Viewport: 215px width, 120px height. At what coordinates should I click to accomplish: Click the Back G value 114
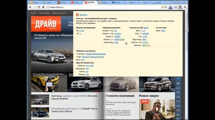coord(144,31)
